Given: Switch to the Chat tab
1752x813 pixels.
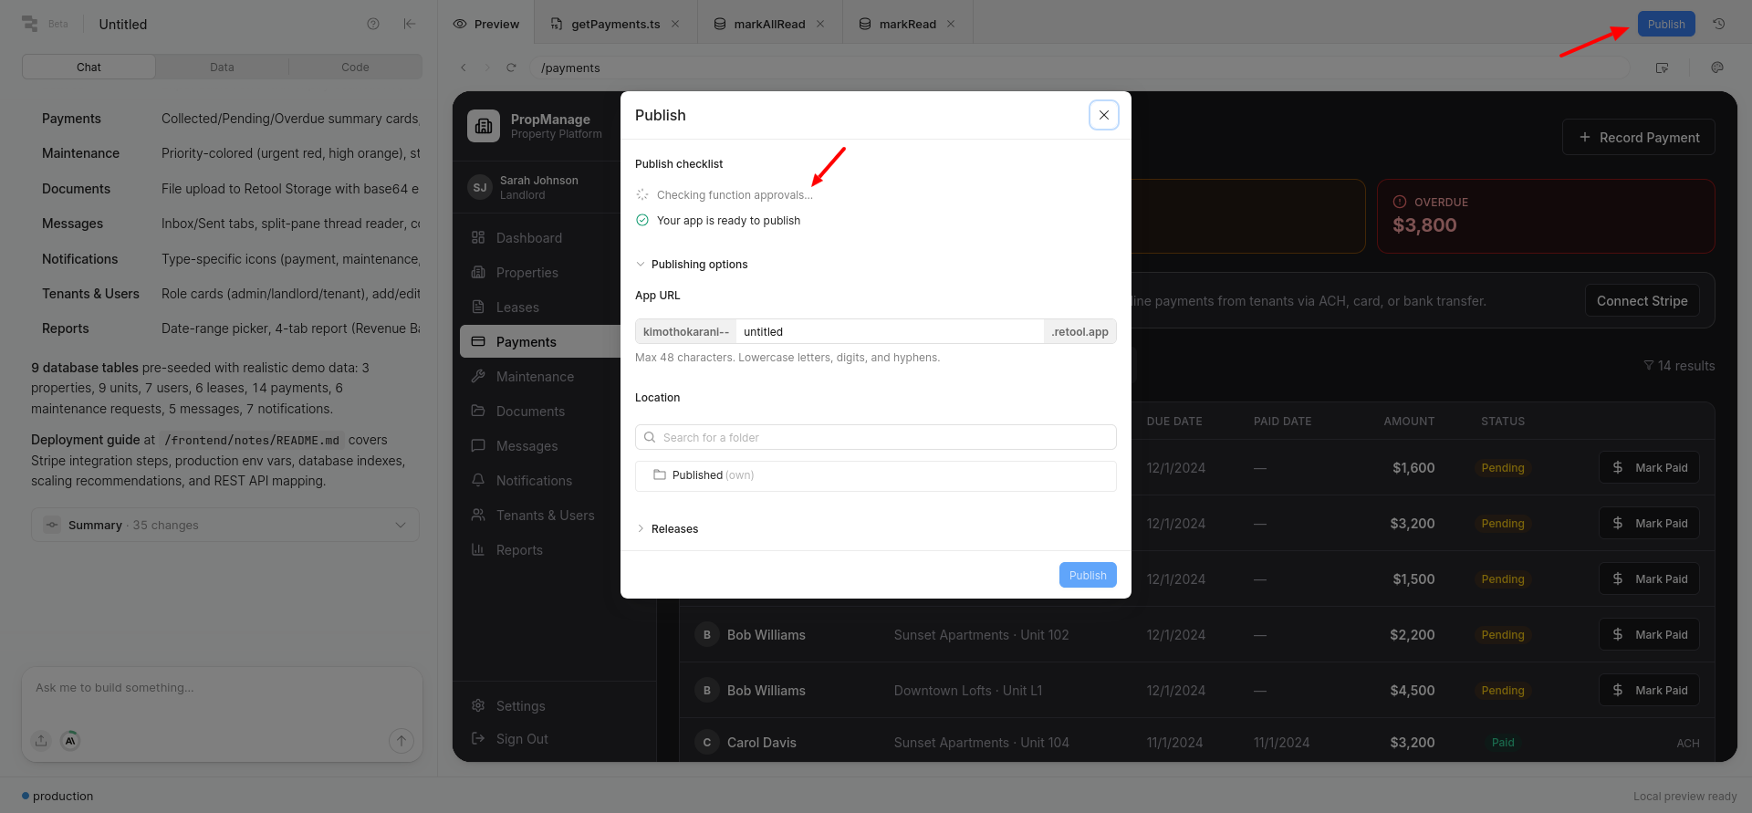Looking at the screenshot, I should click(89, 67).
